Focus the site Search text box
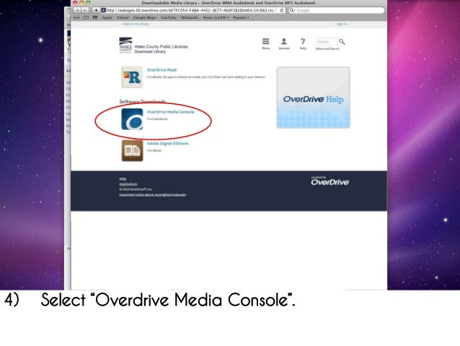460x346 pixels. 327,42
